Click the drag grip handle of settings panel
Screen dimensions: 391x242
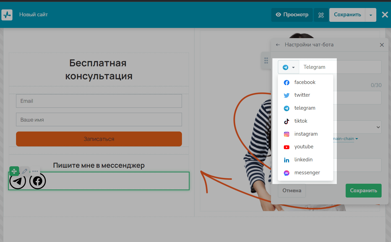pyautogui.click(x=266, y=60)
